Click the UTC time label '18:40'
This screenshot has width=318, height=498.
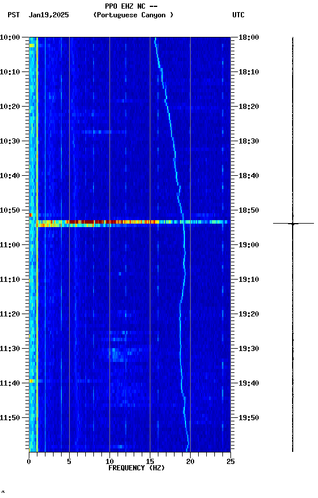(249, 176)
